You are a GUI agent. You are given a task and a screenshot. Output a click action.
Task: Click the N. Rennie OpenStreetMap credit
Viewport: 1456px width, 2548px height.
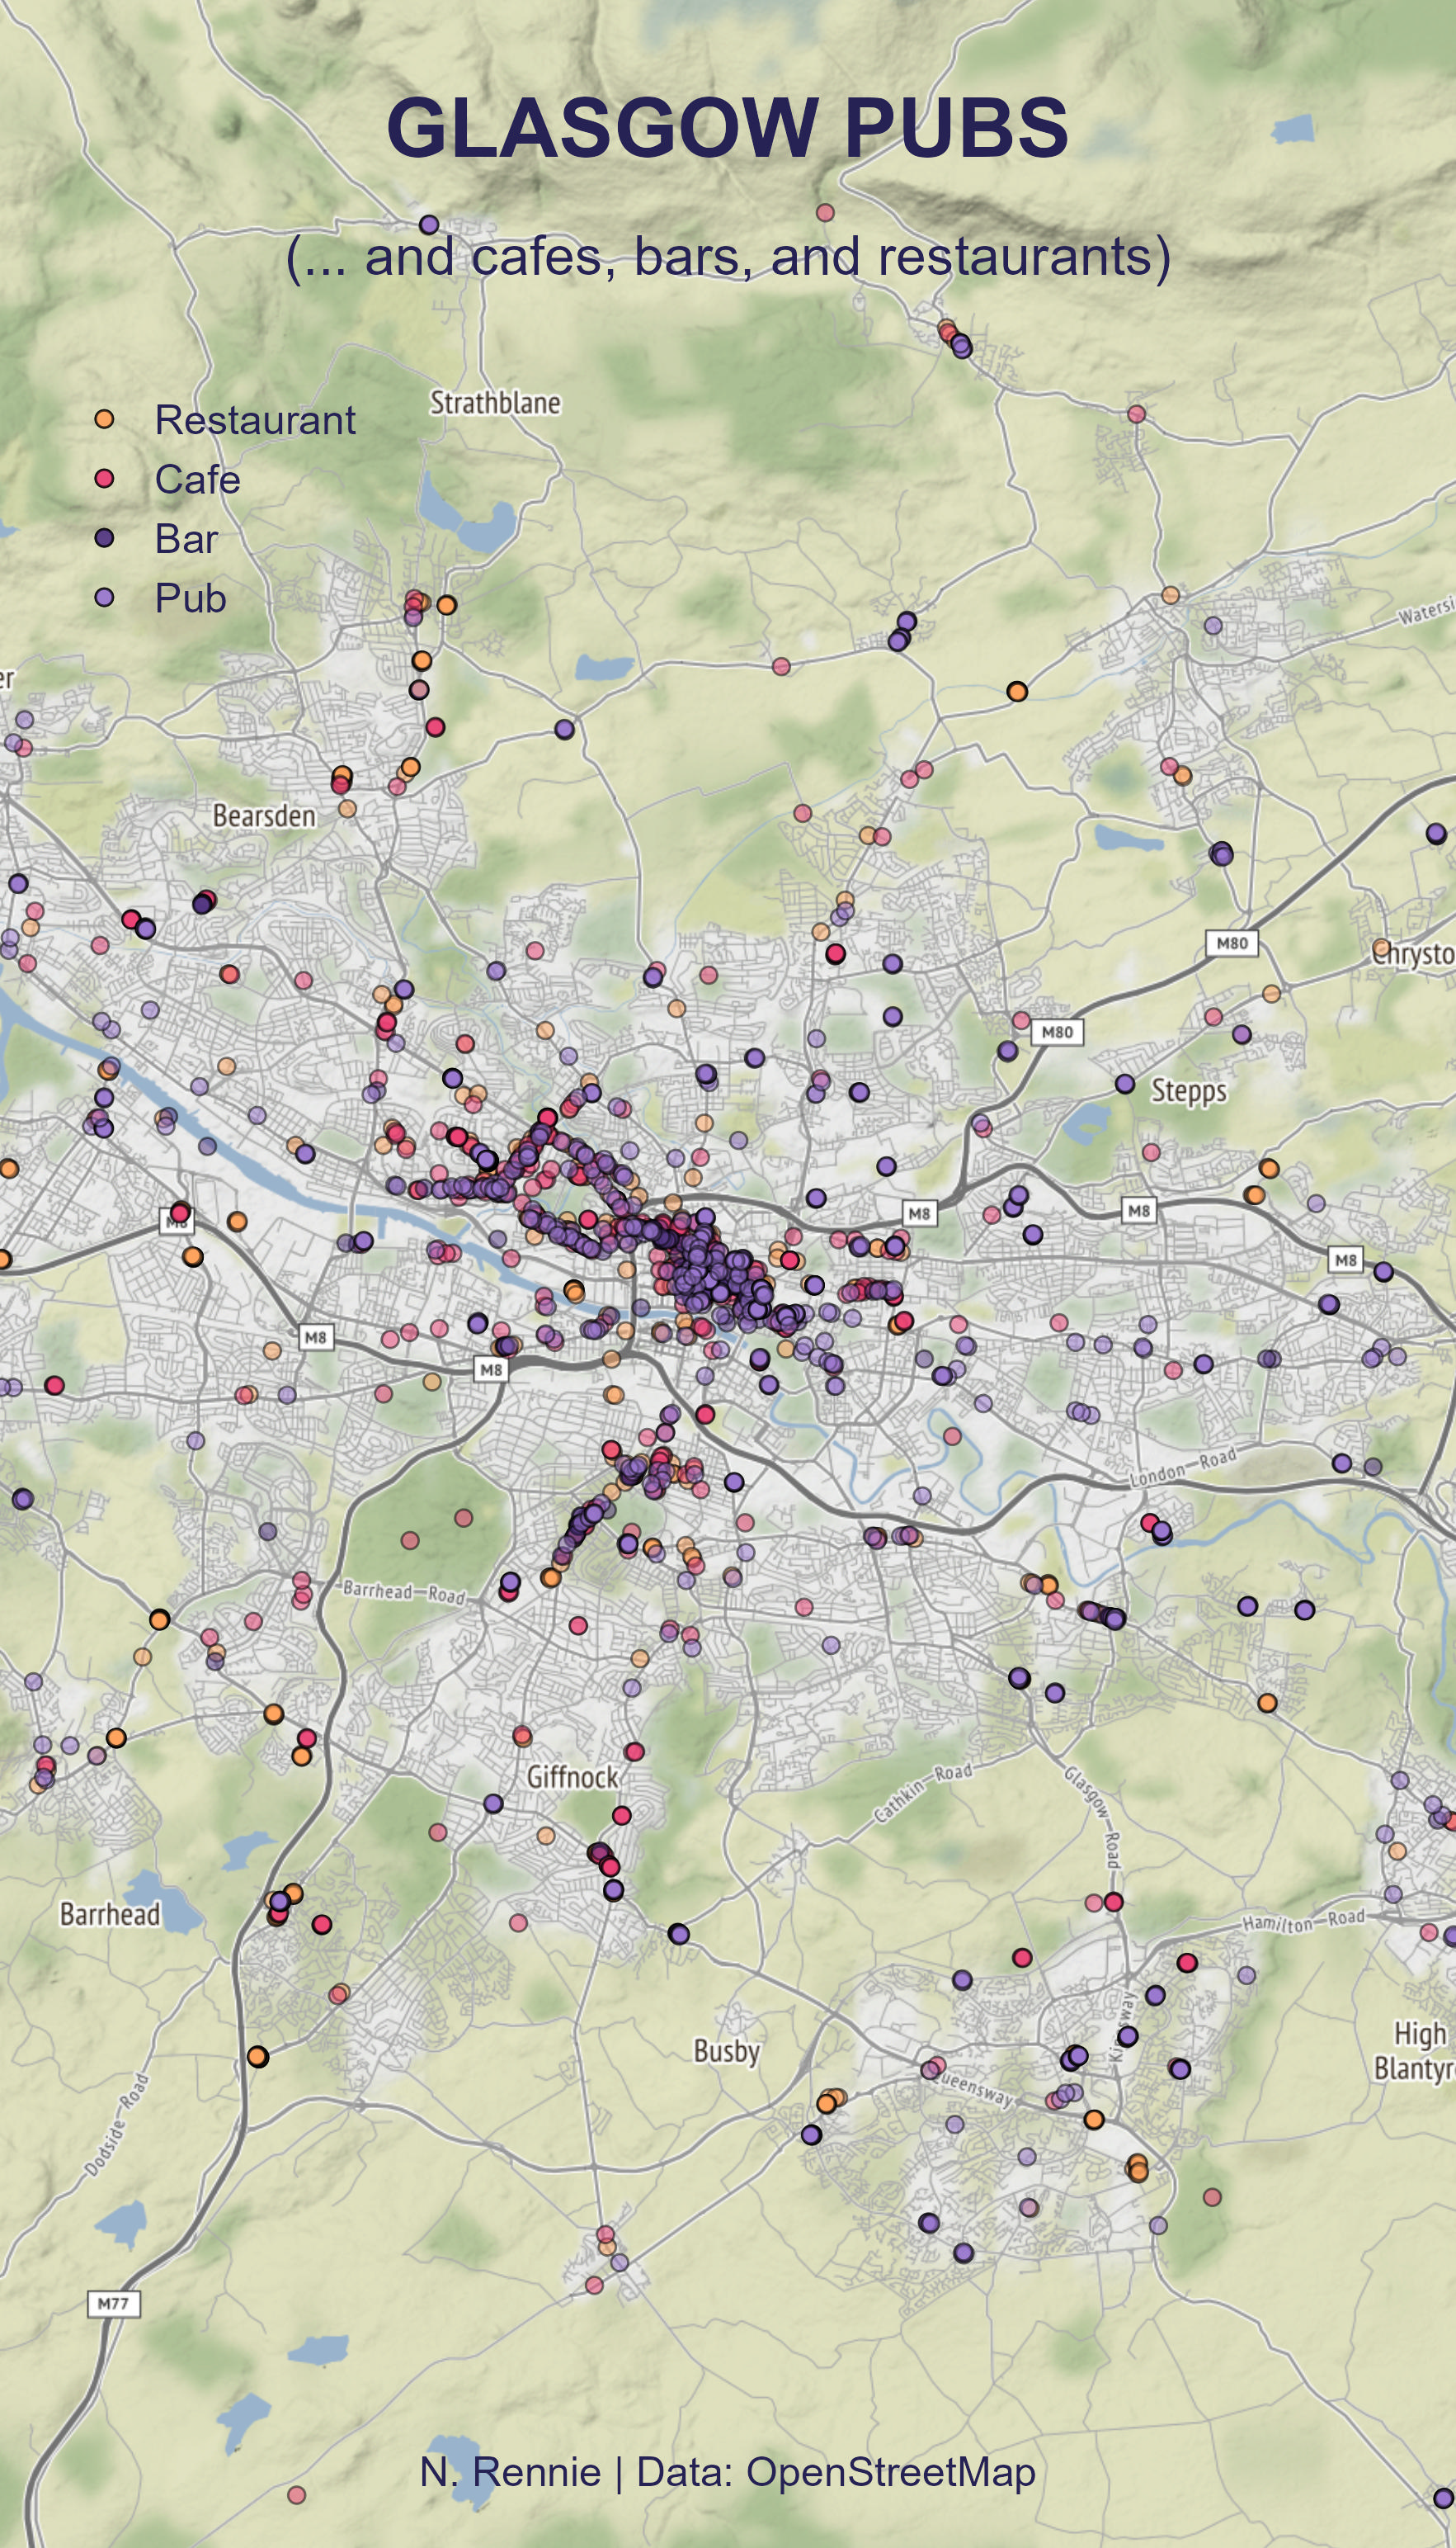click(727, 2472)
